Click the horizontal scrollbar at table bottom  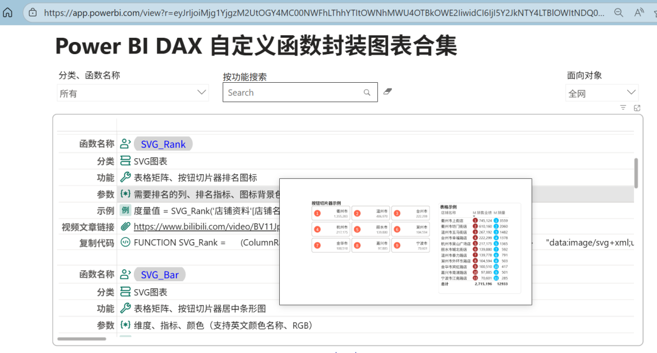point(82,339)
